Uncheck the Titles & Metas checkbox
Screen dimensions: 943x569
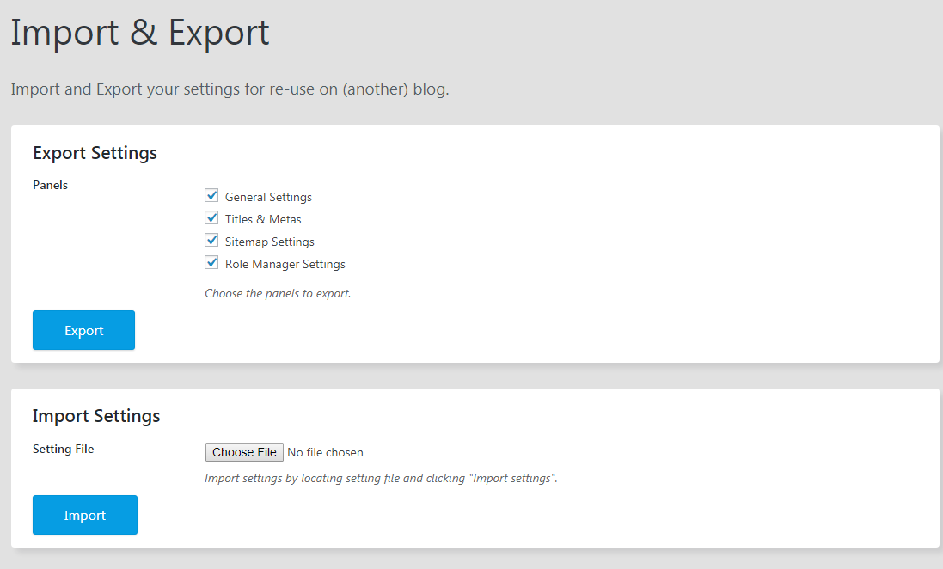[x=211, y=218]
